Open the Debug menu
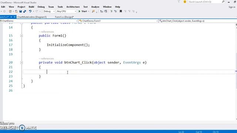 41,7
